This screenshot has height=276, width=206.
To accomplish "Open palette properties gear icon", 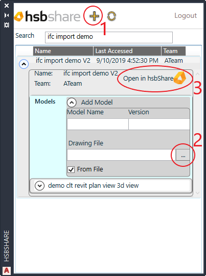I will click(x=7, y=25).
